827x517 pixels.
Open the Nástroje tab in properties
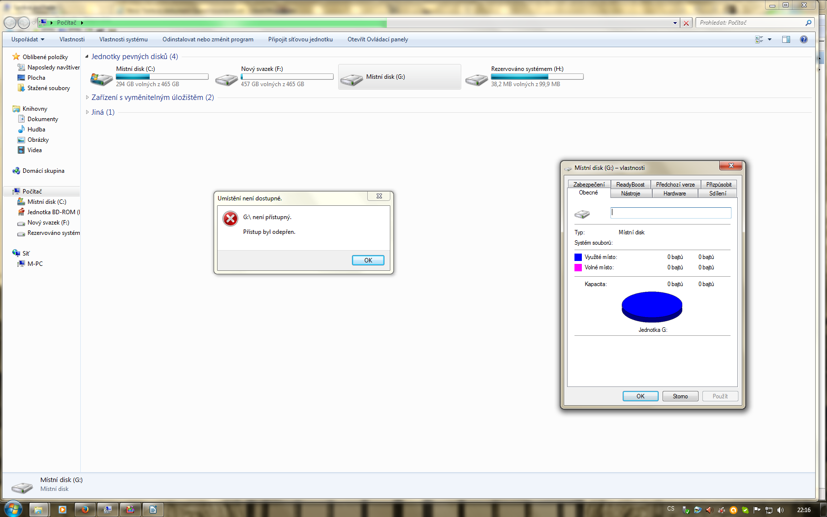631,194
